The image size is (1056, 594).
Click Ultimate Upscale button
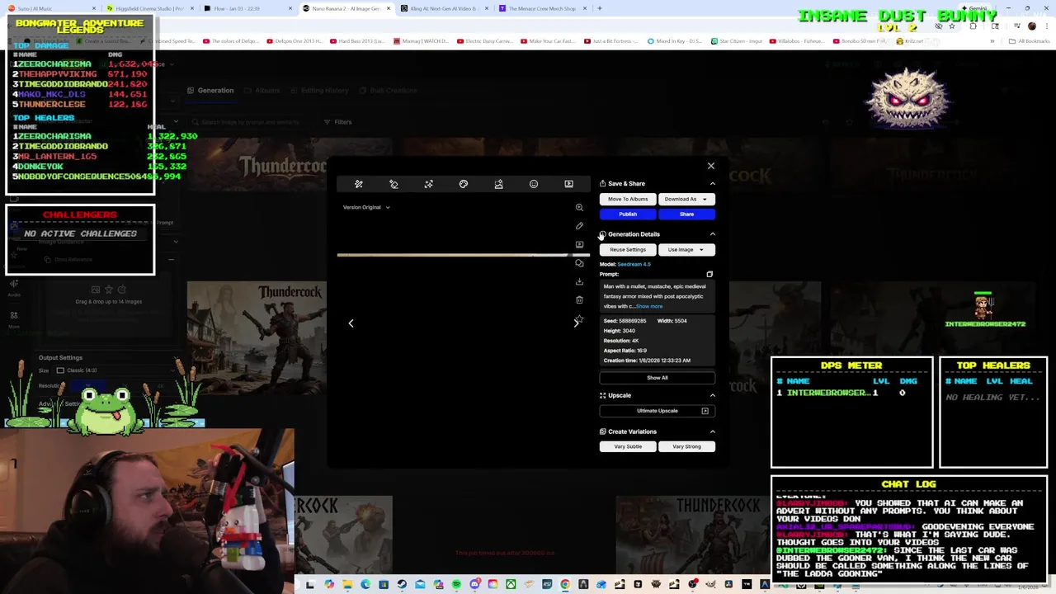click(x=658, y=411)
